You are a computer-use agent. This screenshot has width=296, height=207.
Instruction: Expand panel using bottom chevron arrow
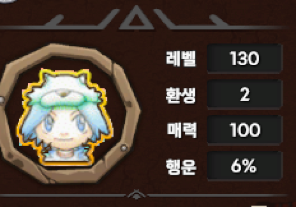pyautogui.click(x=137, y=195)
